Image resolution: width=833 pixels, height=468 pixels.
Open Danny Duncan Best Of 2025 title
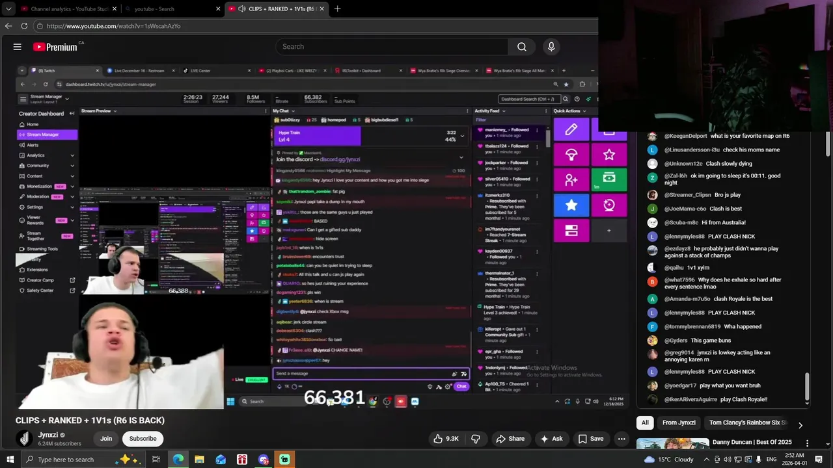pyautogui.click(x=752, y=442)
